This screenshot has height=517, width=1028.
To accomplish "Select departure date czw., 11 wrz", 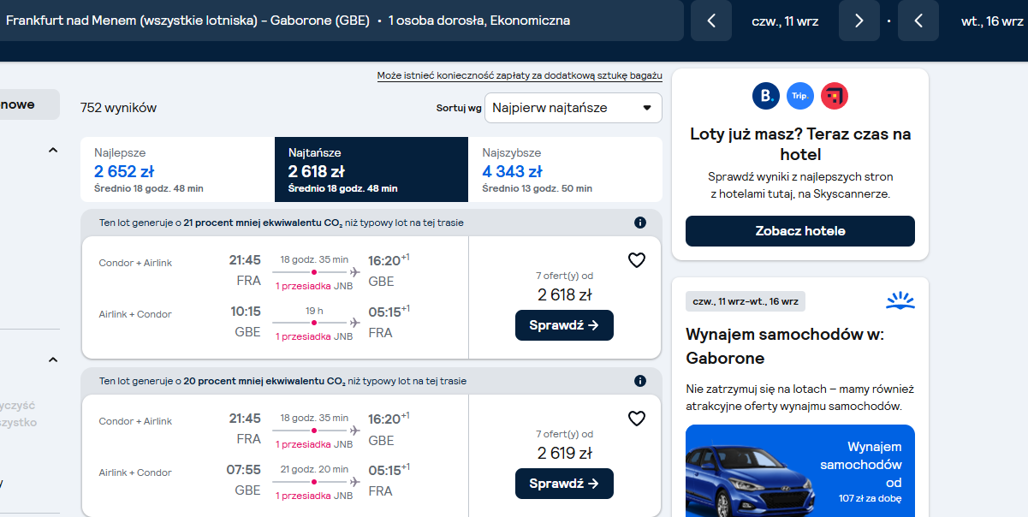I will click(x=785, y=21).
